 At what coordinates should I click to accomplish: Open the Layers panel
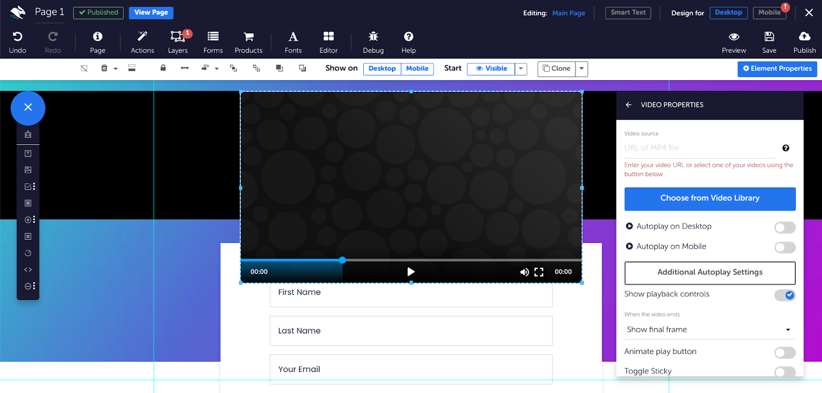[177, 37]
